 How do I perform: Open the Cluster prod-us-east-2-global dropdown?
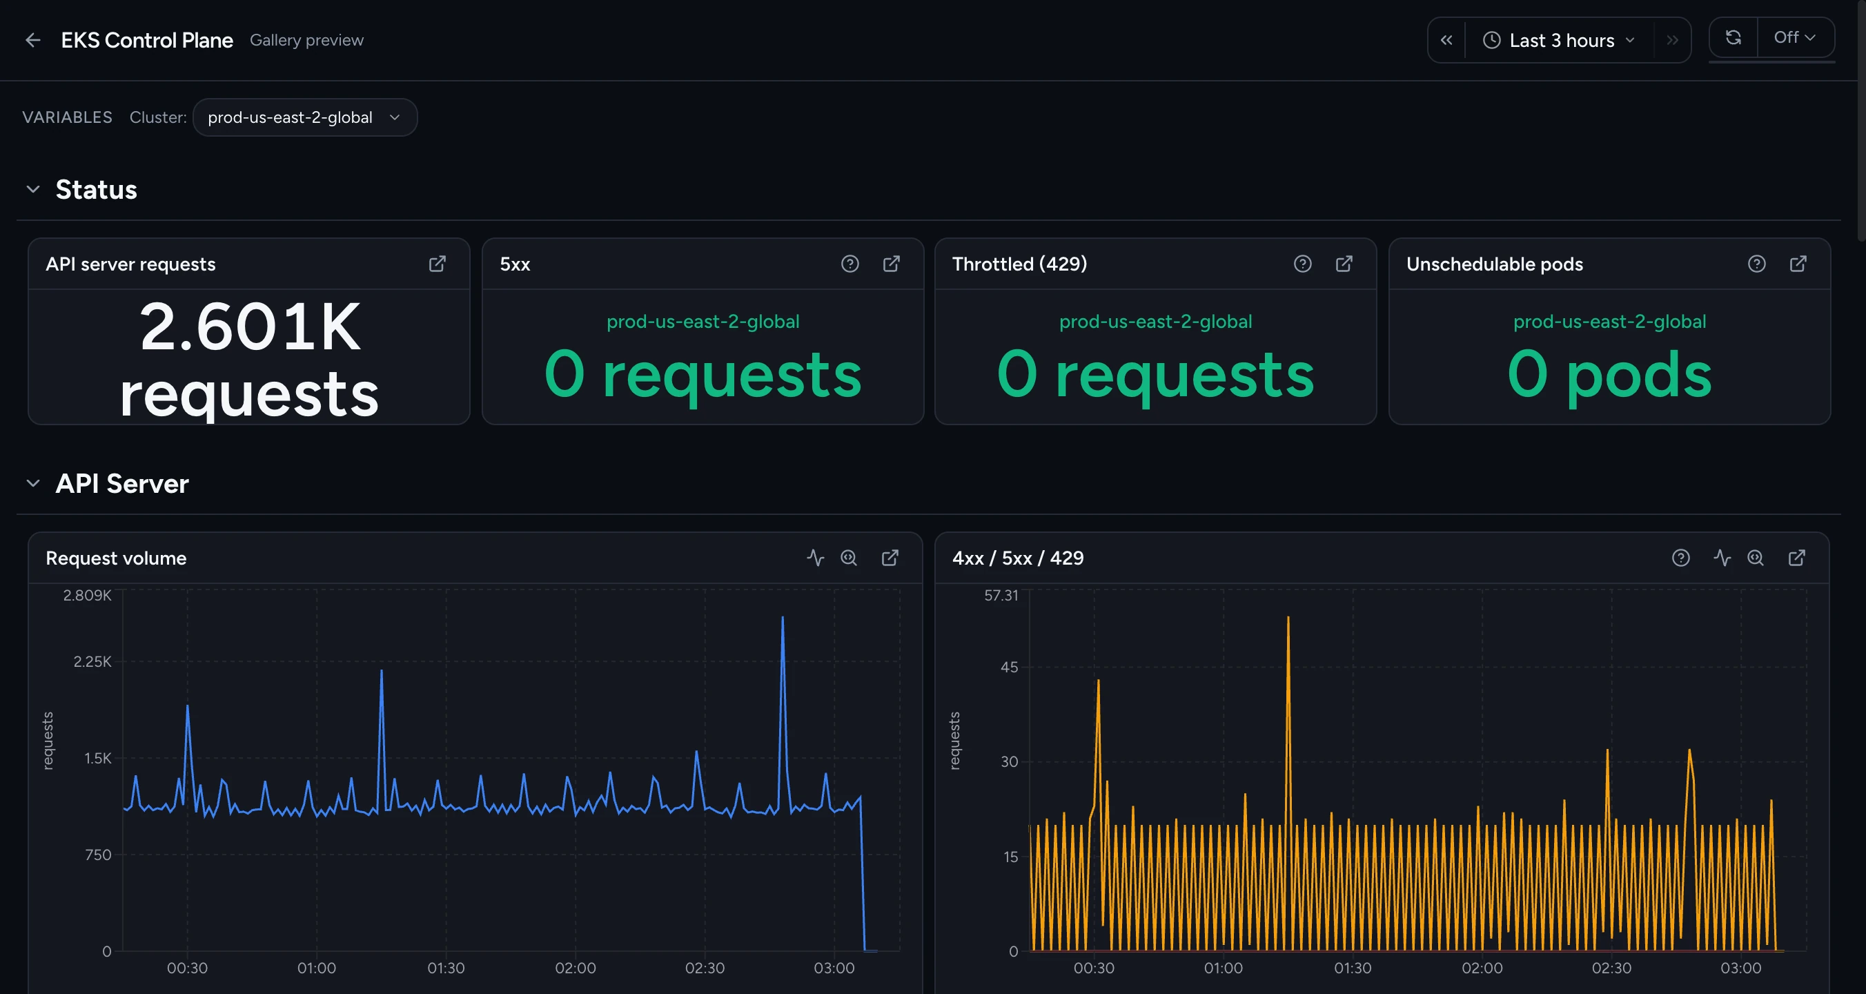305,117
